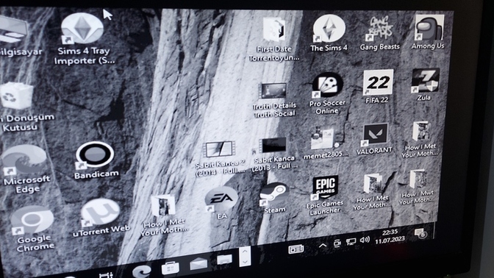Expand the hidden system tray icons chevron

point(322,245)
